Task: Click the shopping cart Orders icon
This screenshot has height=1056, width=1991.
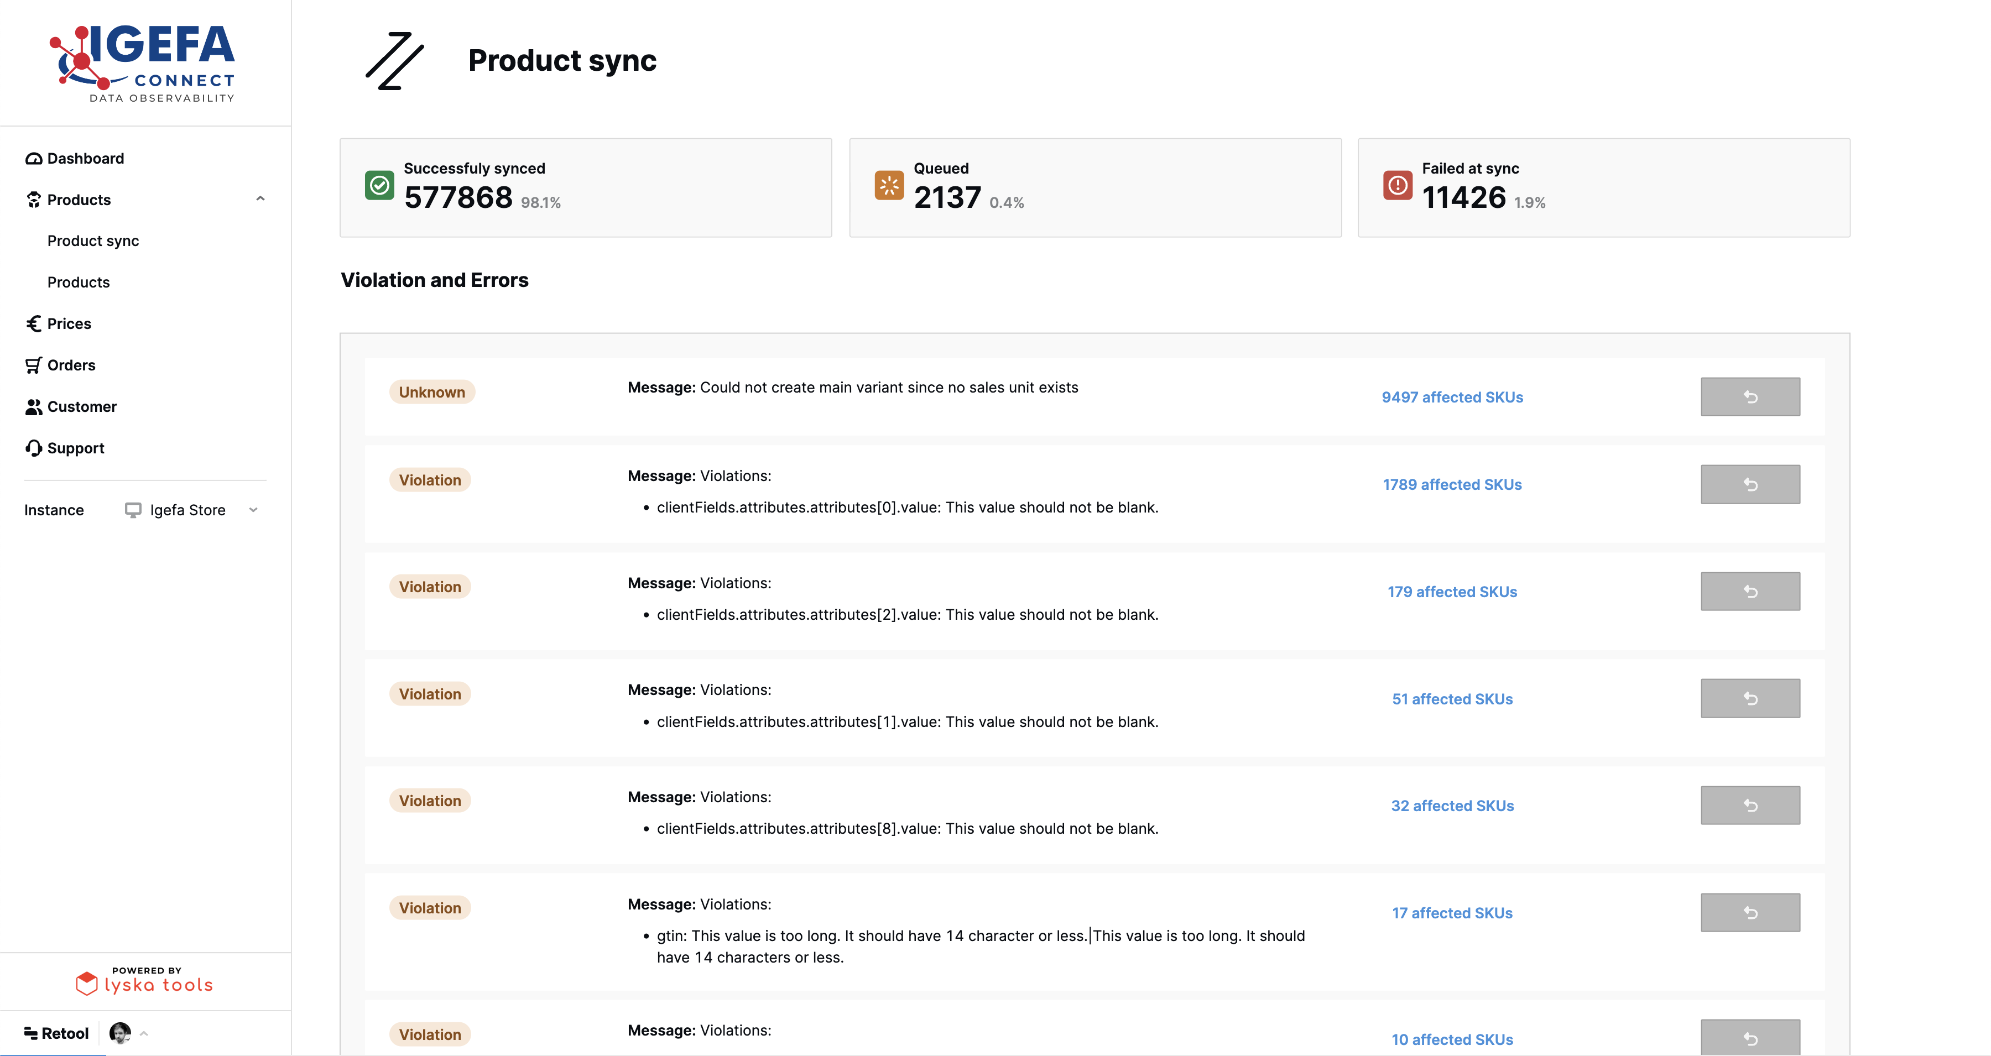Action: click(x=33, y=365)
